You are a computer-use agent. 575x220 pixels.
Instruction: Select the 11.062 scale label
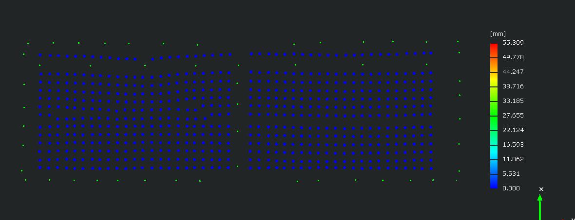point(513,159)
